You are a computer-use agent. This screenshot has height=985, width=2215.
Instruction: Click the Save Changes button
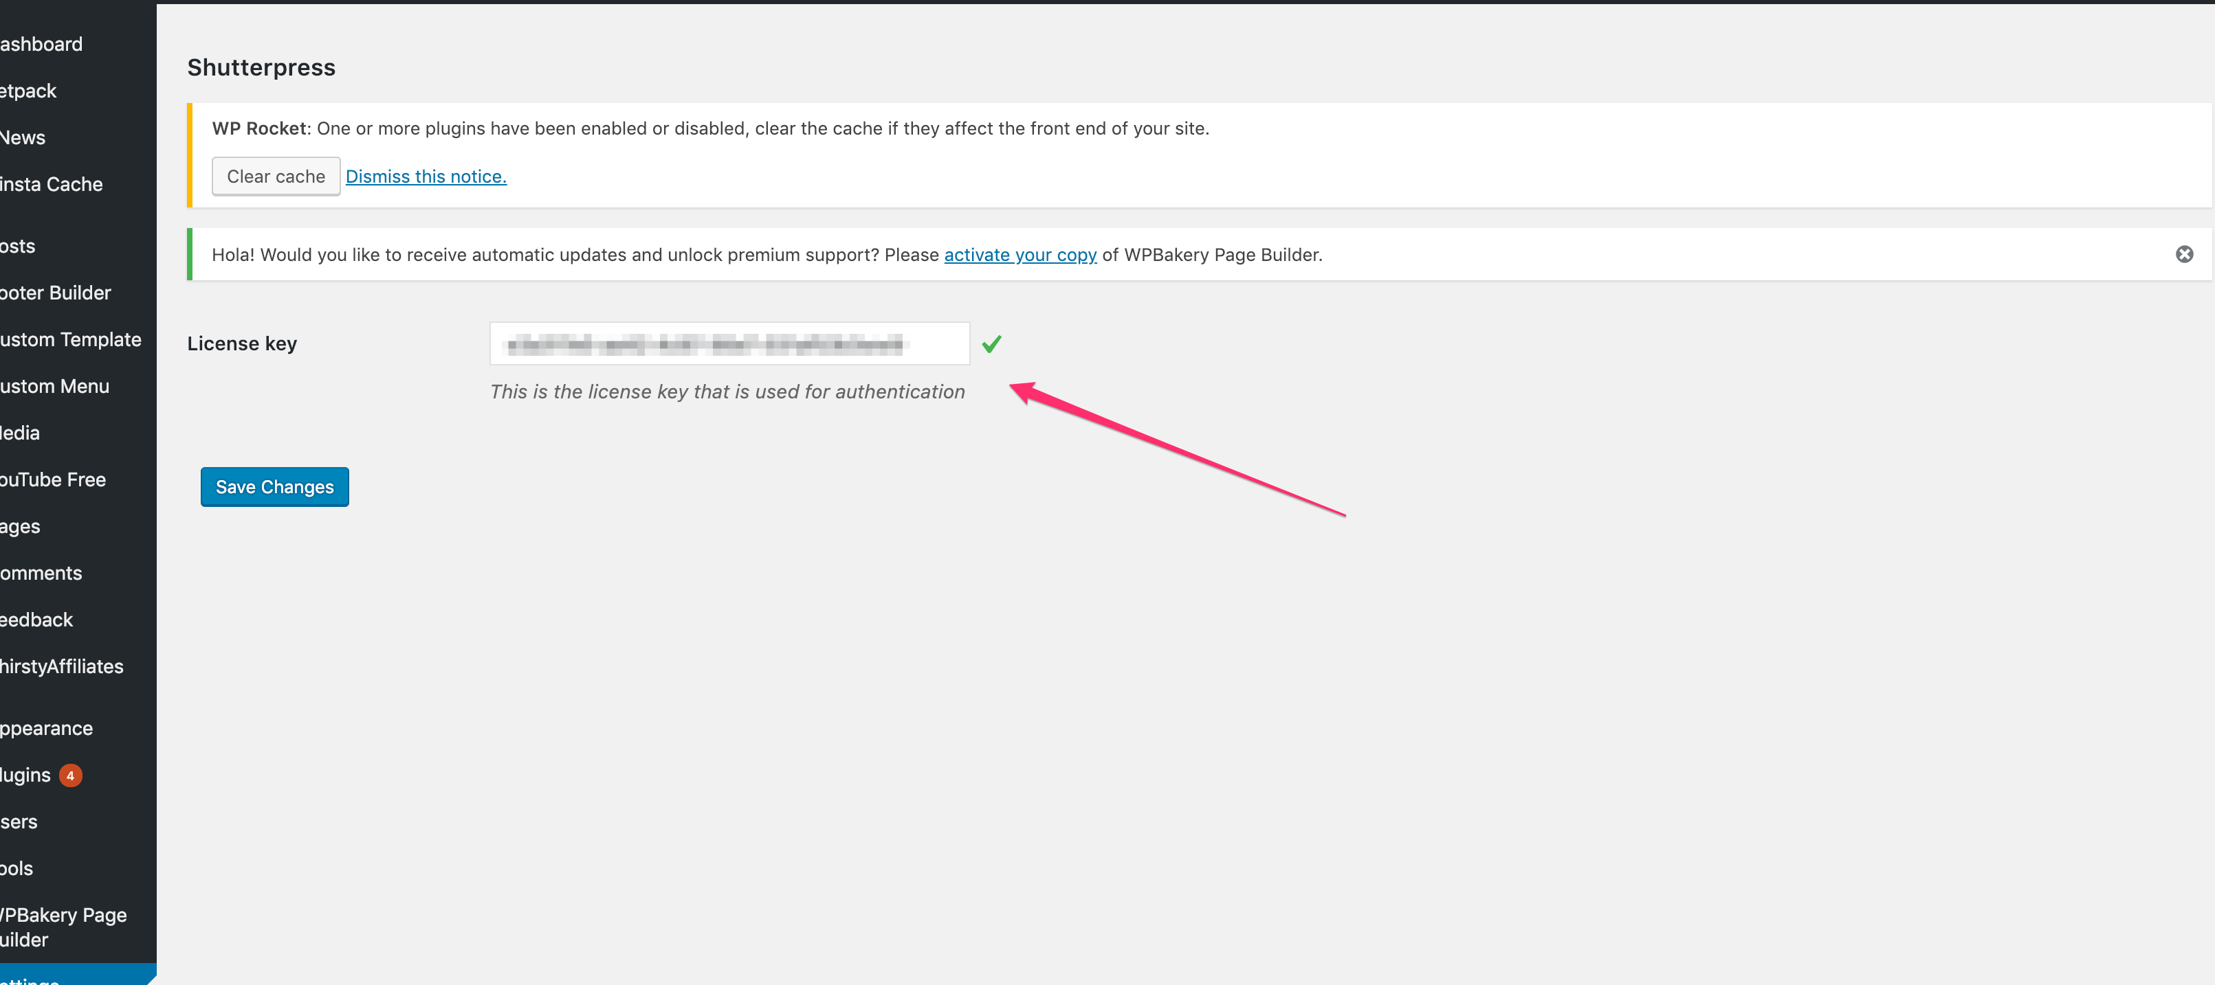pyautogui.click(x=274, y=486)
